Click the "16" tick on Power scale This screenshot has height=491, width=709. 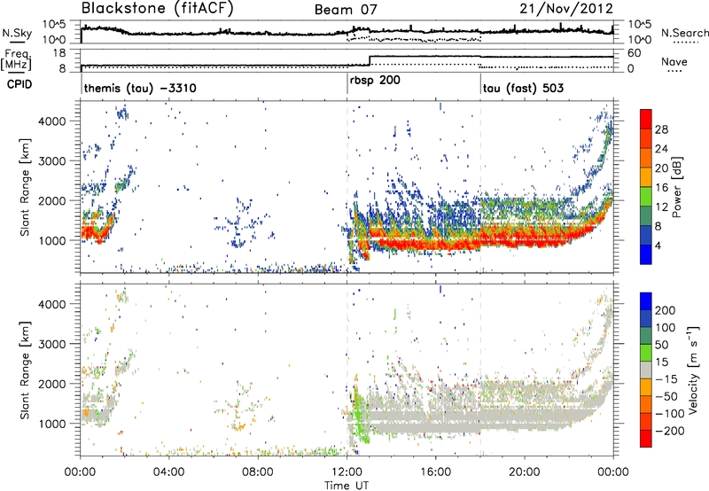(x=661, y=188)
